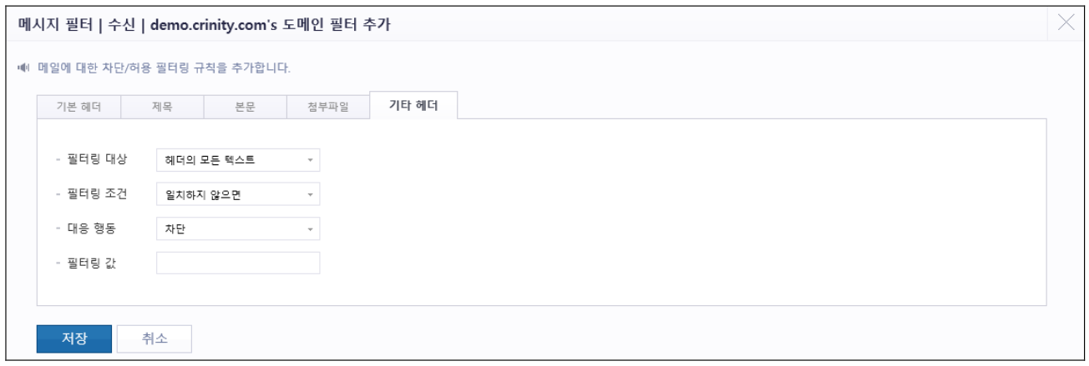This screenshot has height=366, width=1089.
Task: Click the 필터링 대상 dropdown arrow
Action: pos(309,160)
